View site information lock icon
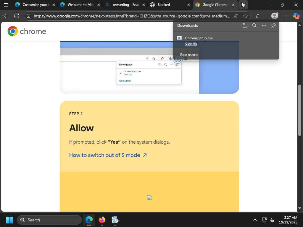The width and height of the screenshot is (303, 227). click(x=28, y=16)
